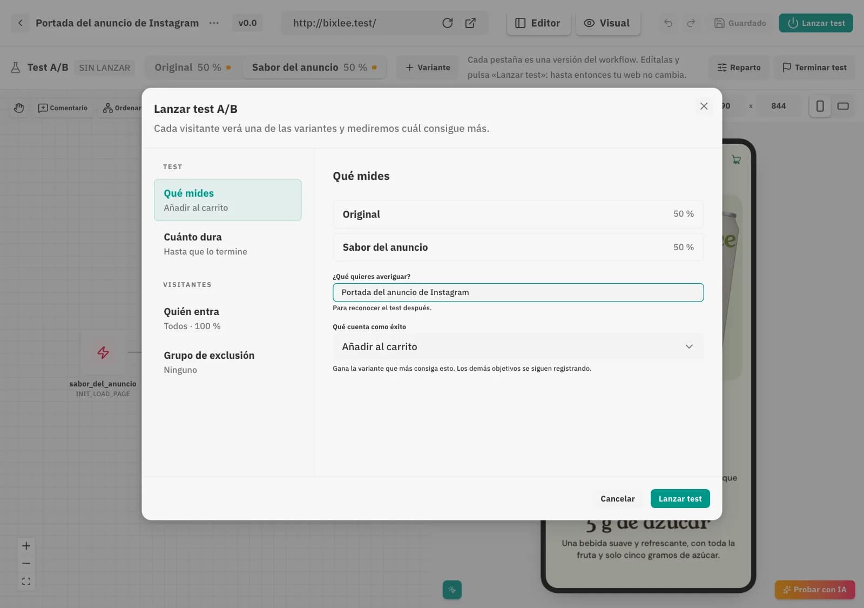Click the back arrow next to the project title
The image size is (864, 608).
pyautogui.click(x=21, y=23)
